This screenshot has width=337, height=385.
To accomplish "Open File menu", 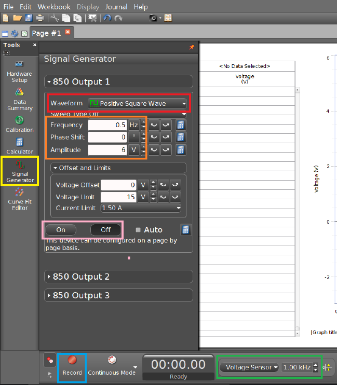I will [x=8, y=7].
